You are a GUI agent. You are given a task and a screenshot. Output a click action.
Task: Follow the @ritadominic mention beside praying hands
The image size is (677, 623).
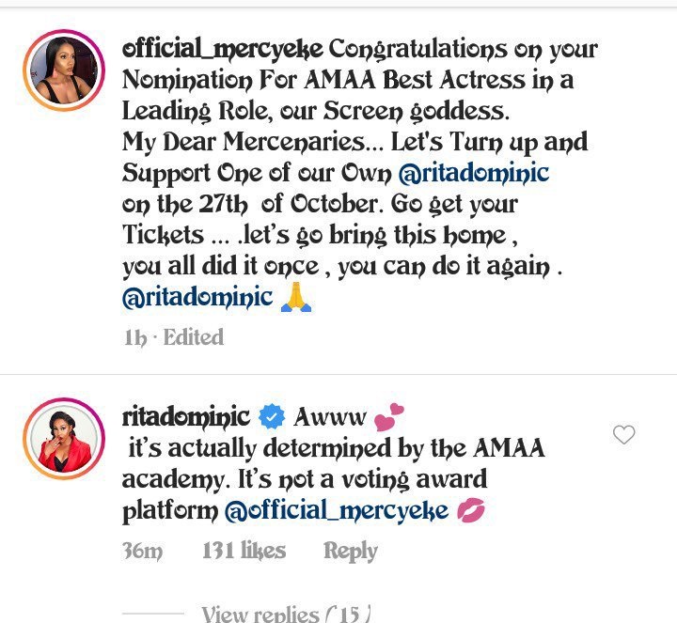(197, 297)
